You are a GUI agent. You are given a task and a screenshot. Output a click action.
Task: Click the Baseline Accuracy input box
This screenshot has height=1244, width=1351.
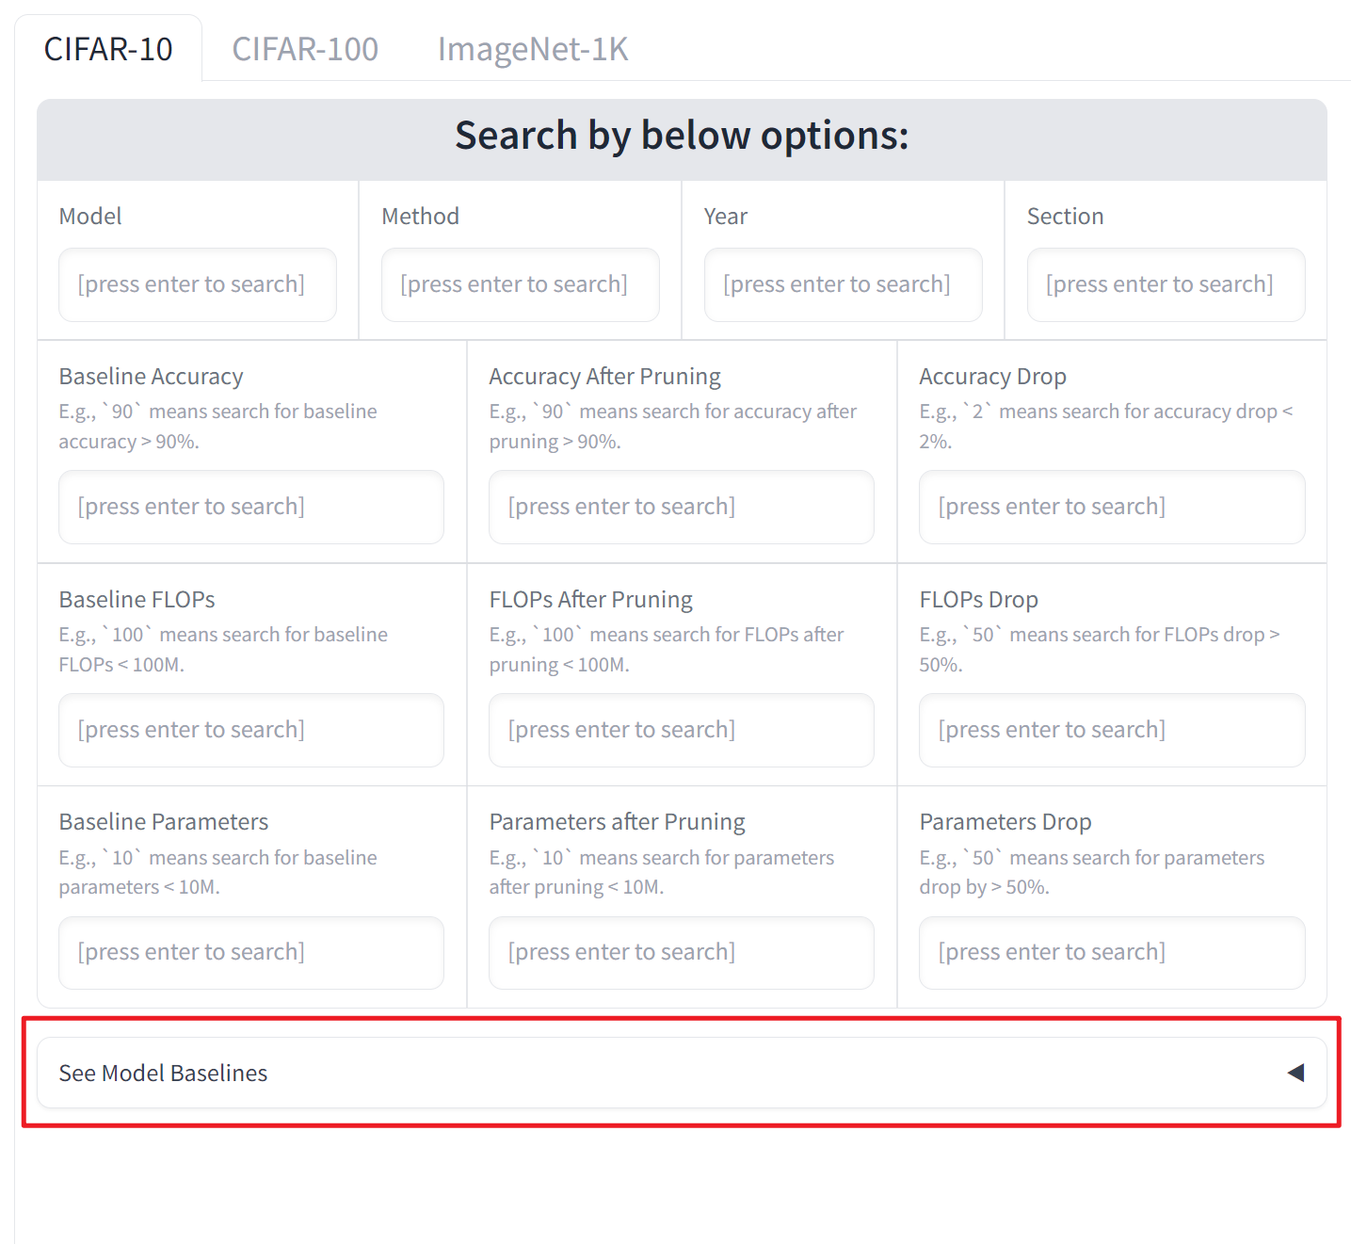click(251, 507)
